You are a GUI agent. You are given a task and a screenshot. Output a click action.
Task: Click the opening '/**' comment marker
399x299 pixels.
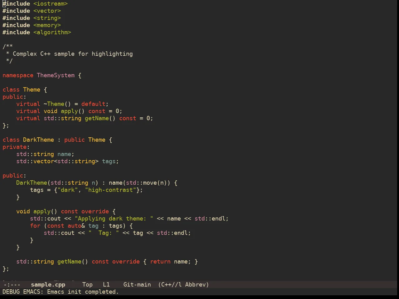coord(7,47)
